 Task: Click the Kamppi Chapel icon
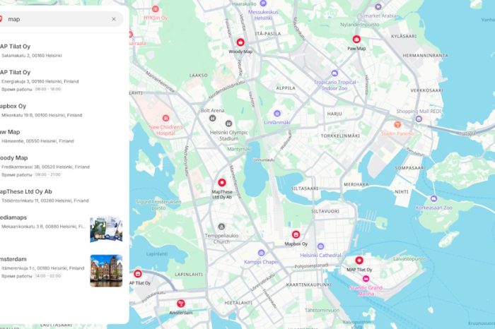[x=261, y=253]
